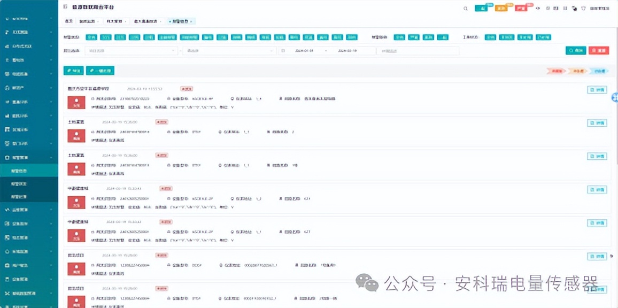Select 全部 in the work-order status filter group

[x=490, y=37]
